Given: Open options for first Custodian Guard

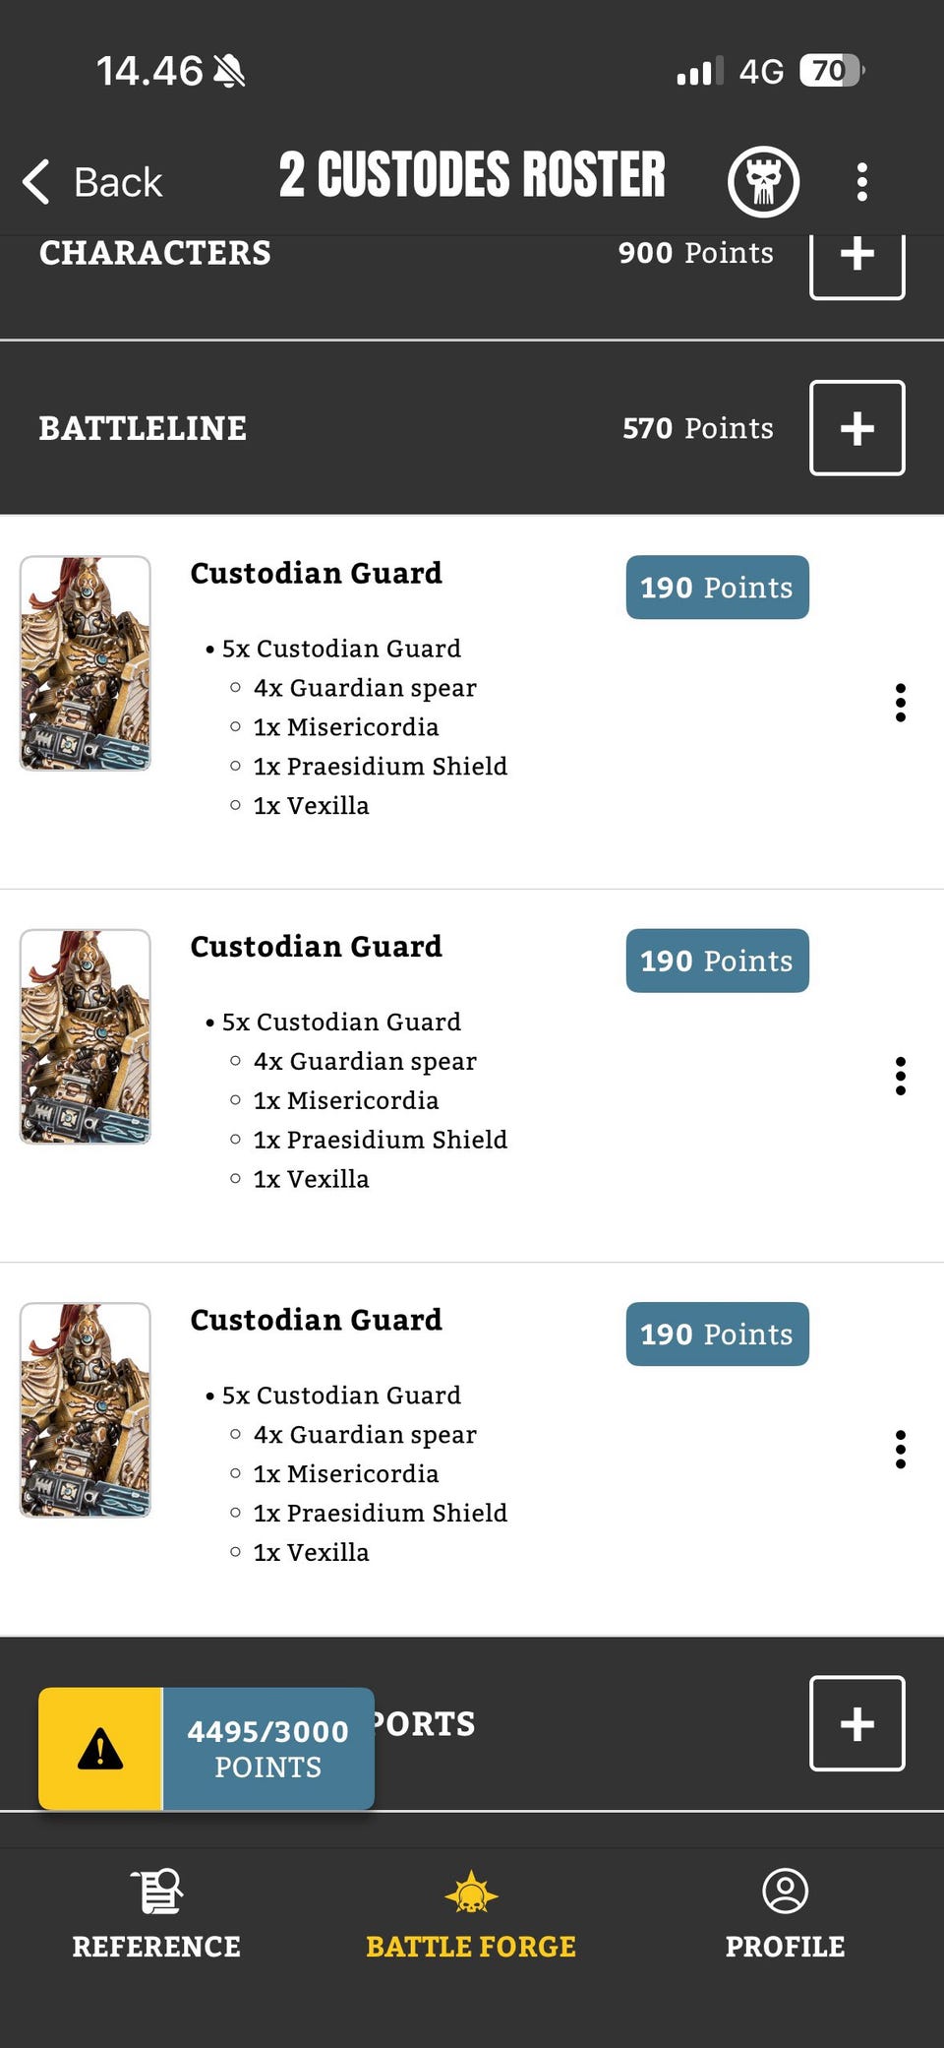Looking at the screenshot, I should [x=900, y=703].
